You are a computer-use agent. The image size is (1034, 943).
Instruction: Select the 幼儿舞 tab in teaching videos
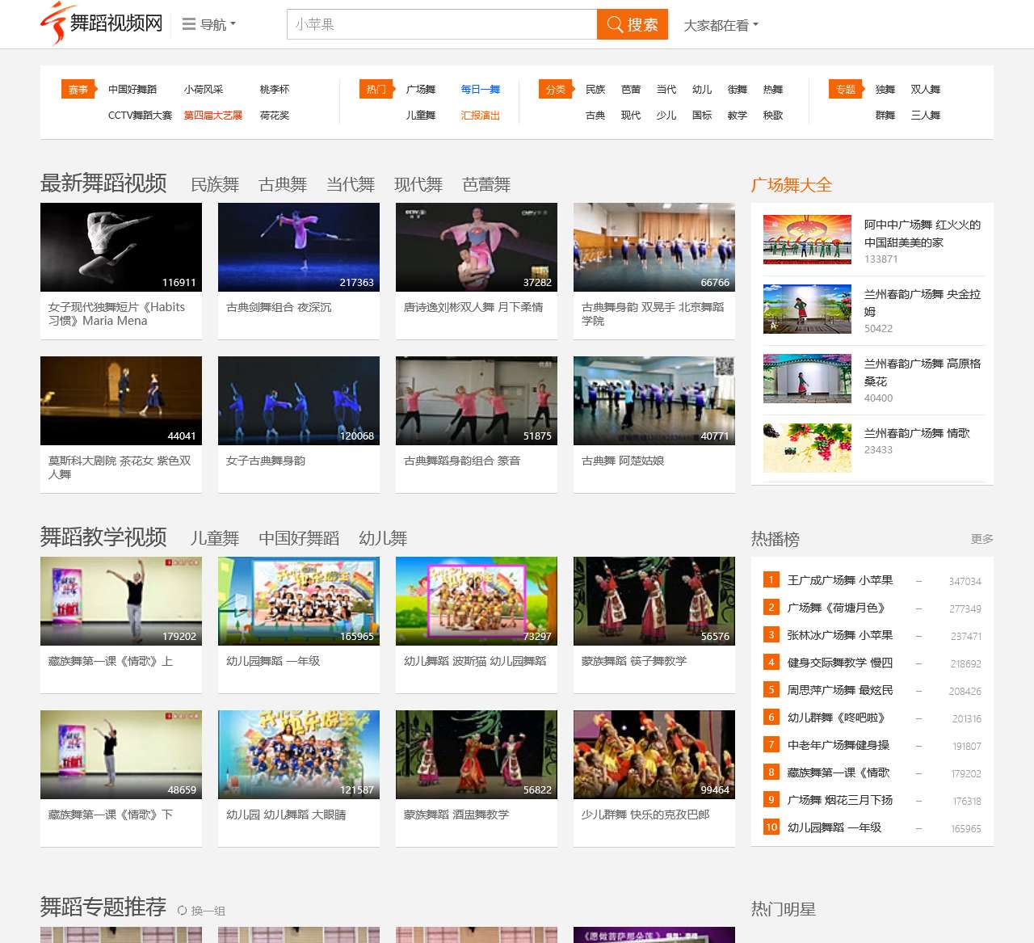pyautogui.click(x=383, y=539)
